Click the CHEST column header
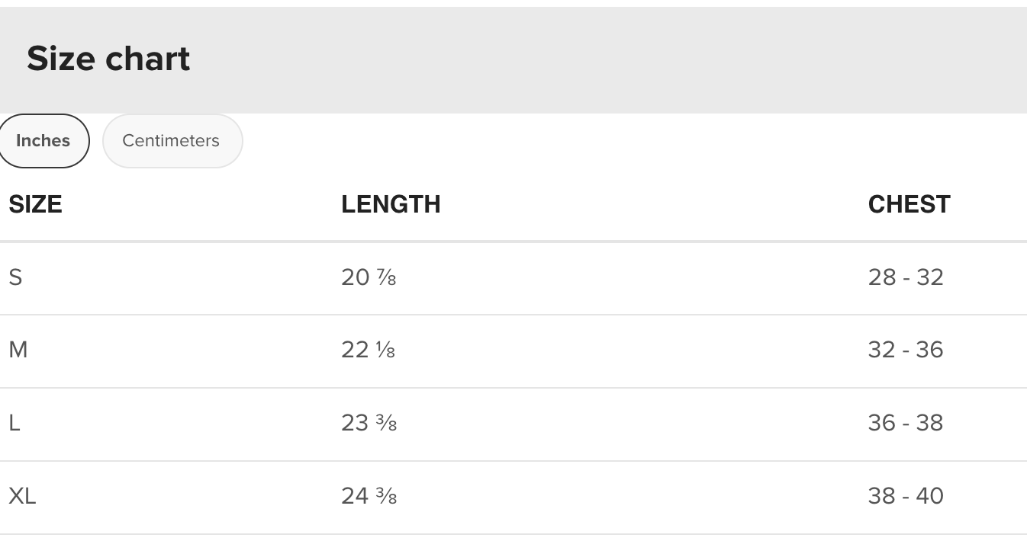Image resolution: width=1027 pixels, height=541 pixels. (x=909, y=204)
